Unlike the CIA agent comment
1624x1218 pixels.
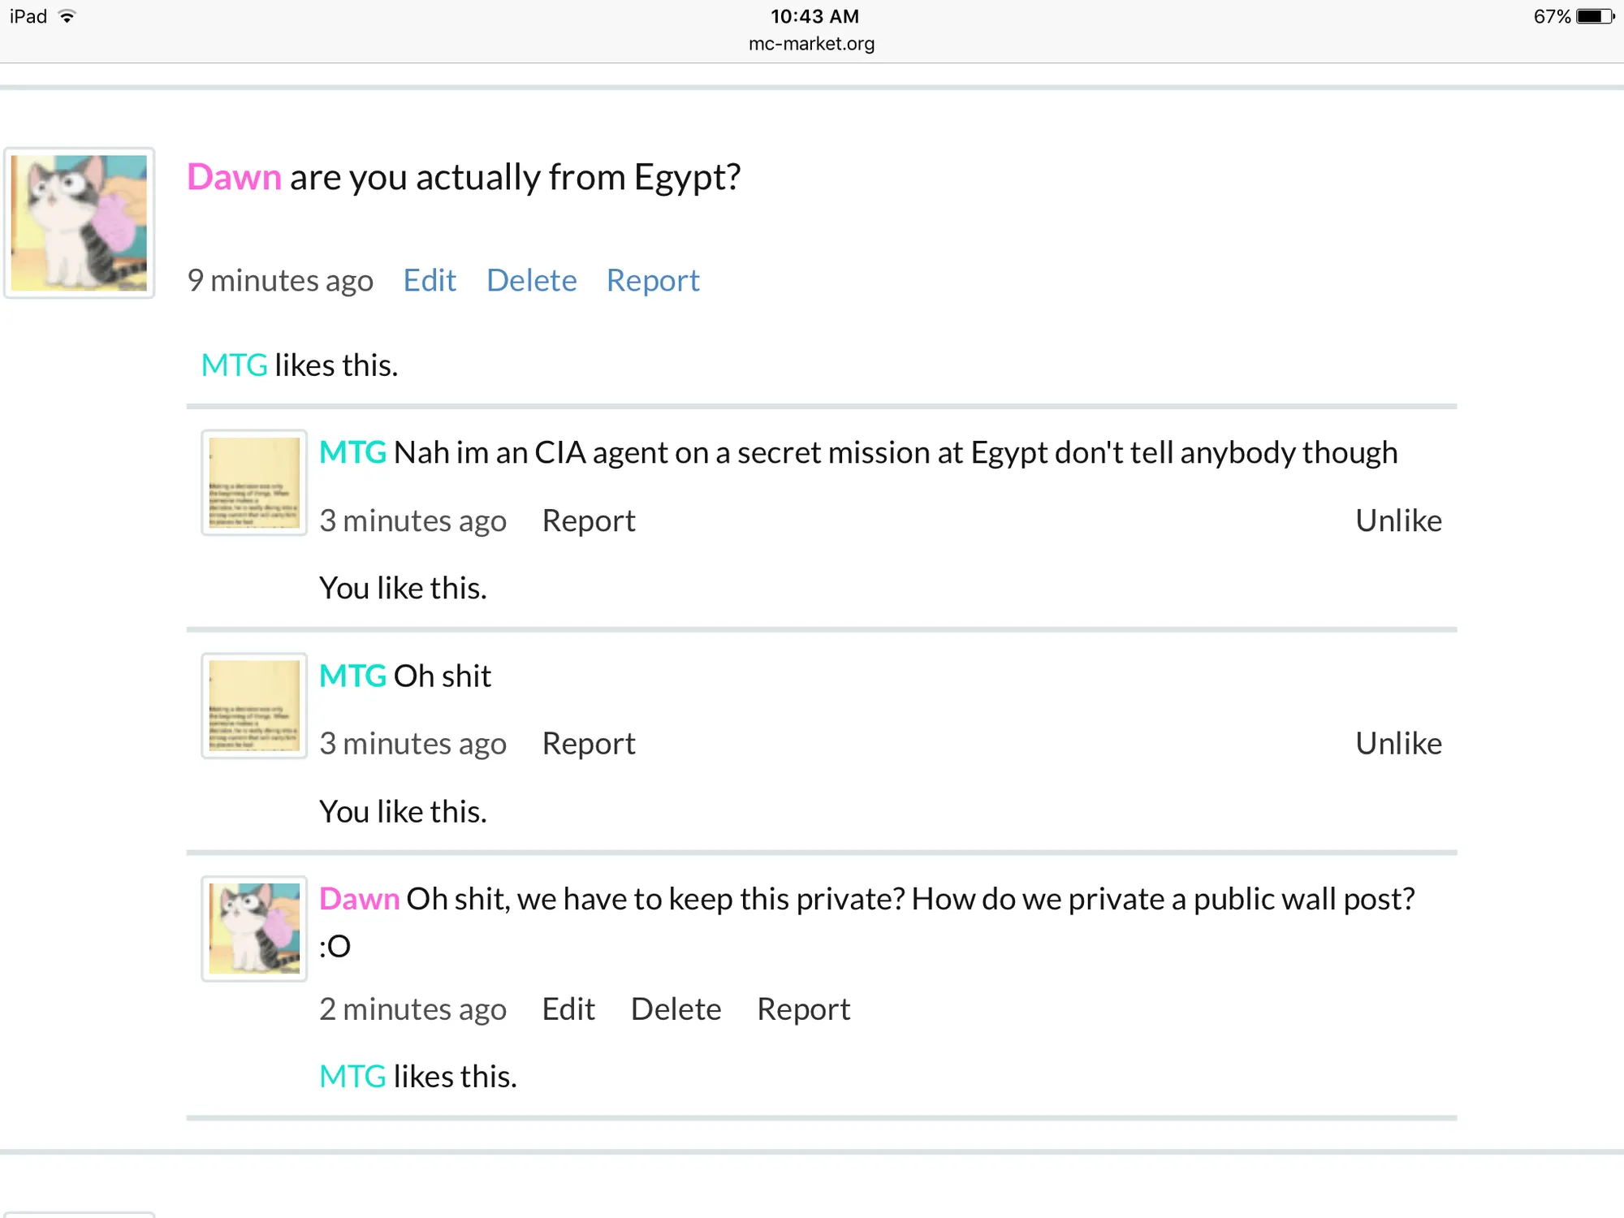click(x=1398, y=520)
